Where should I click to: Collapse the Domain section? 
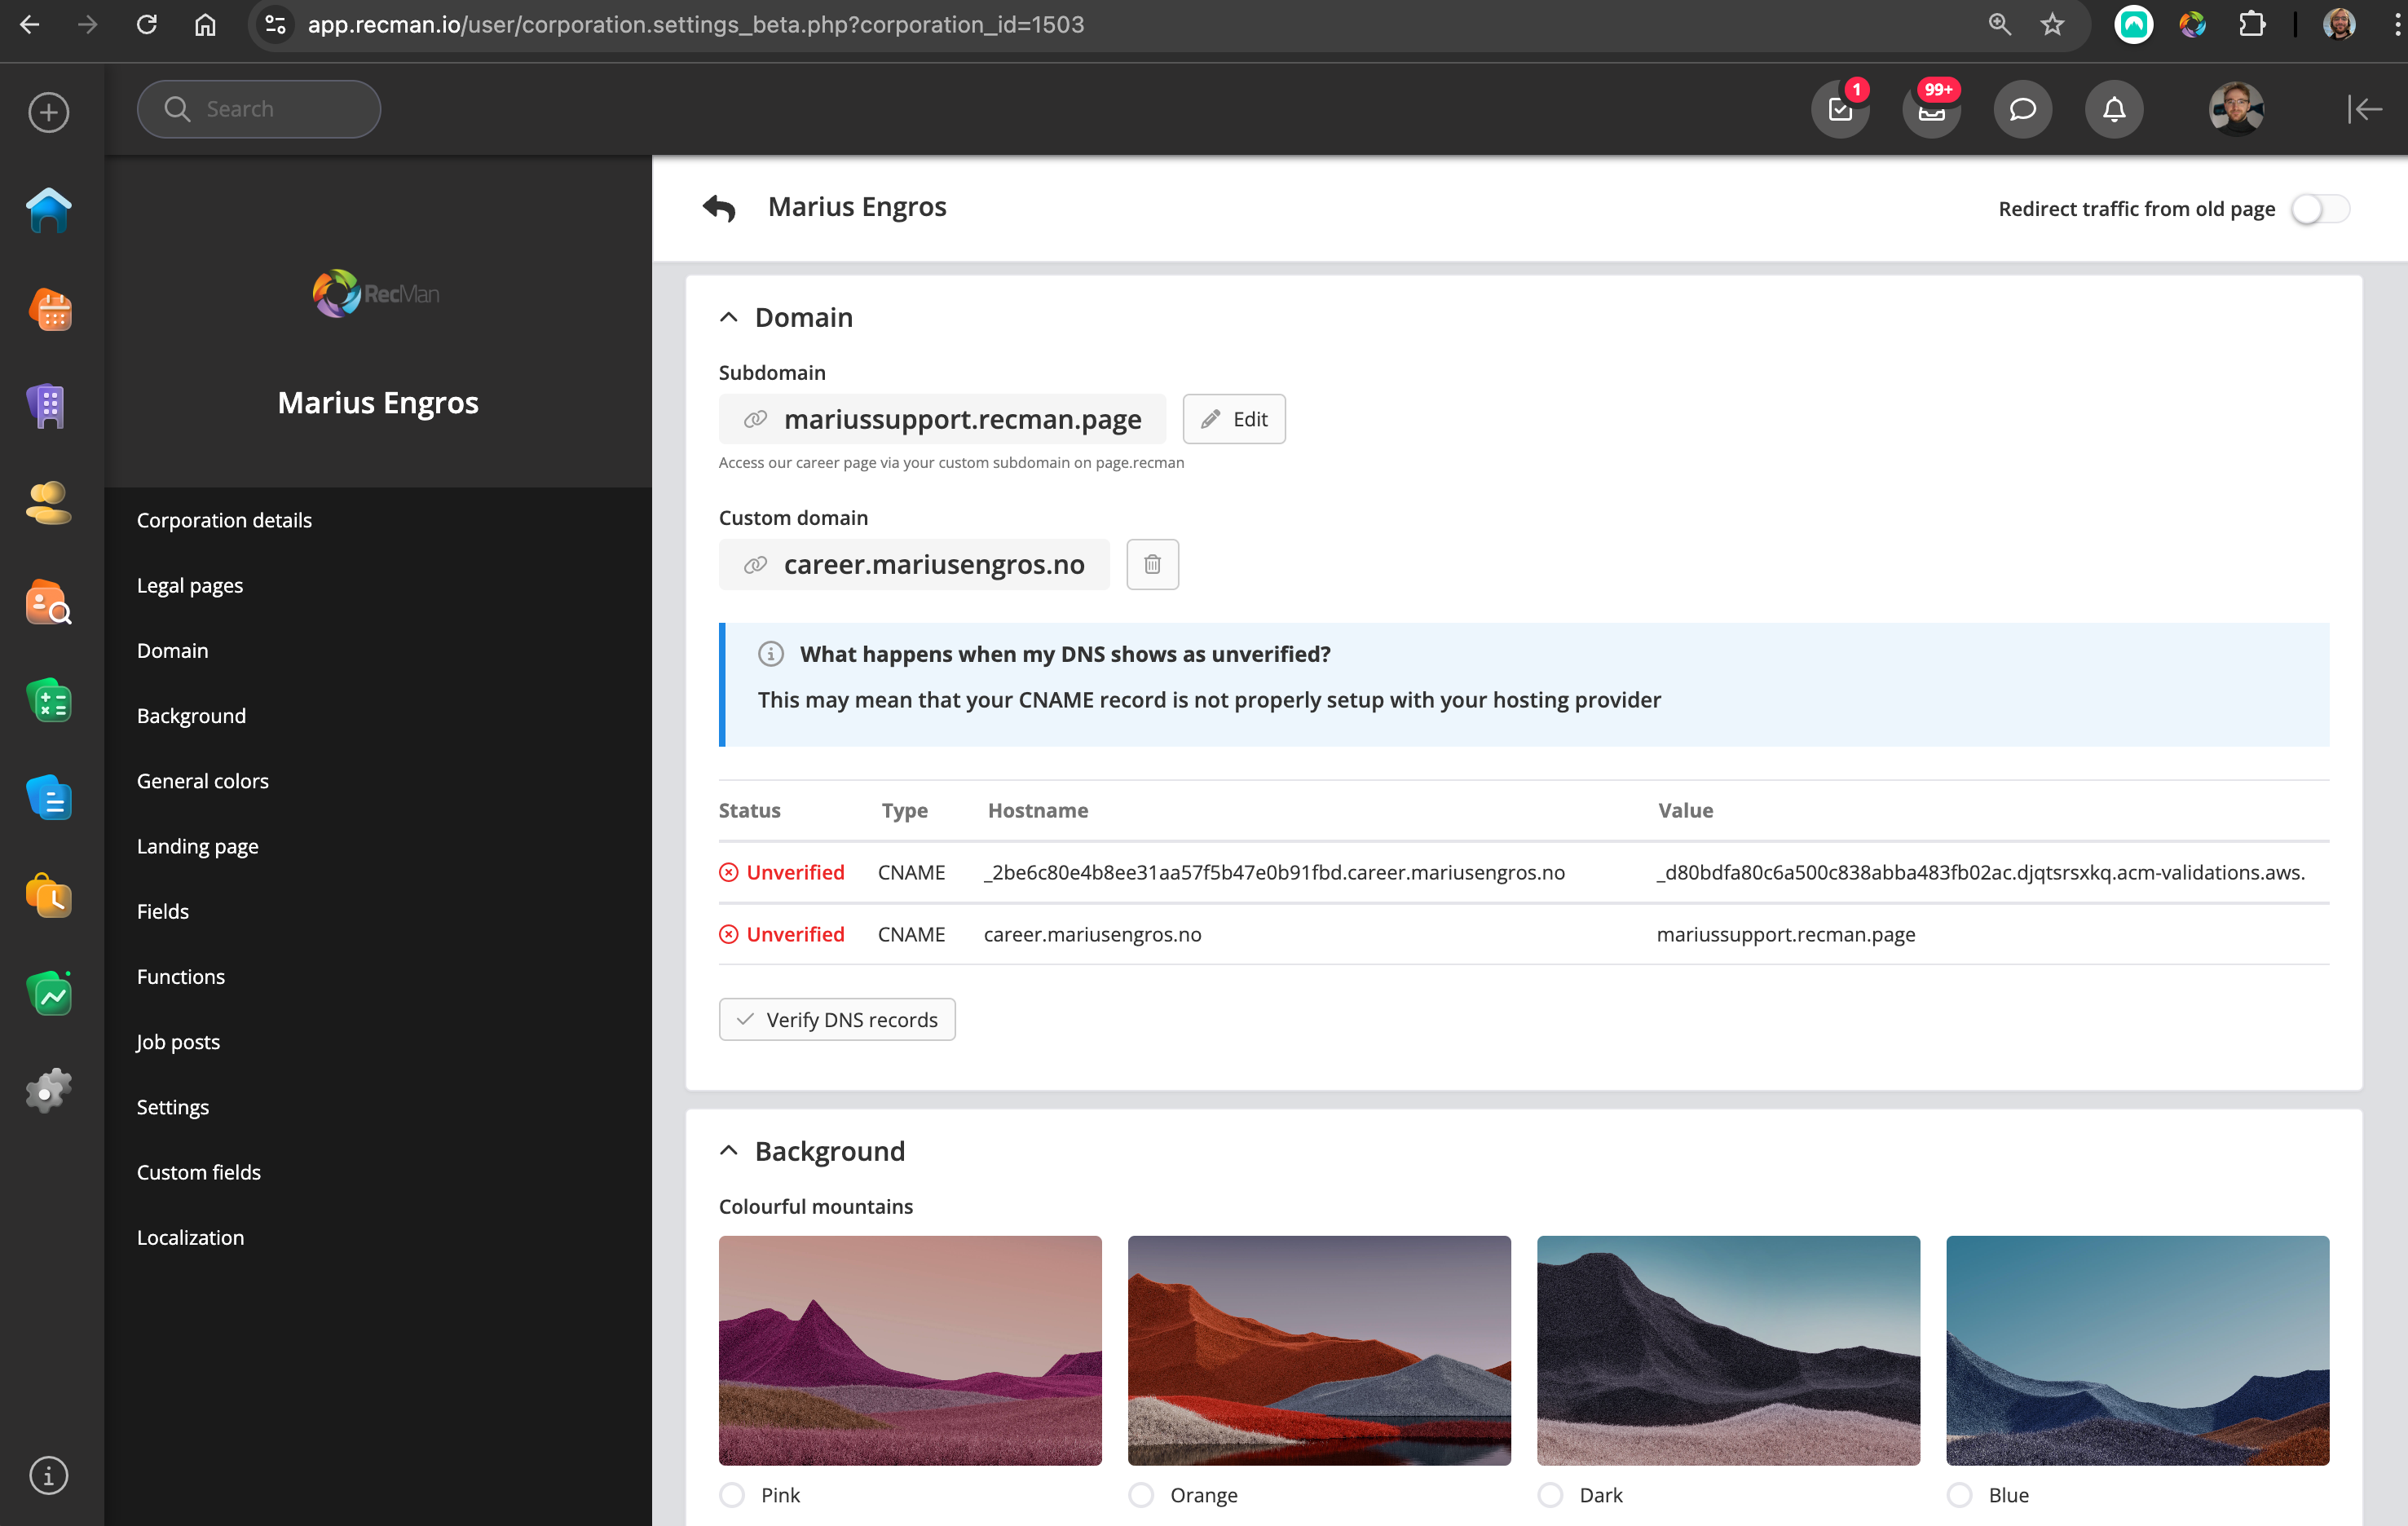pyautogui.click(x=729, y=317)
